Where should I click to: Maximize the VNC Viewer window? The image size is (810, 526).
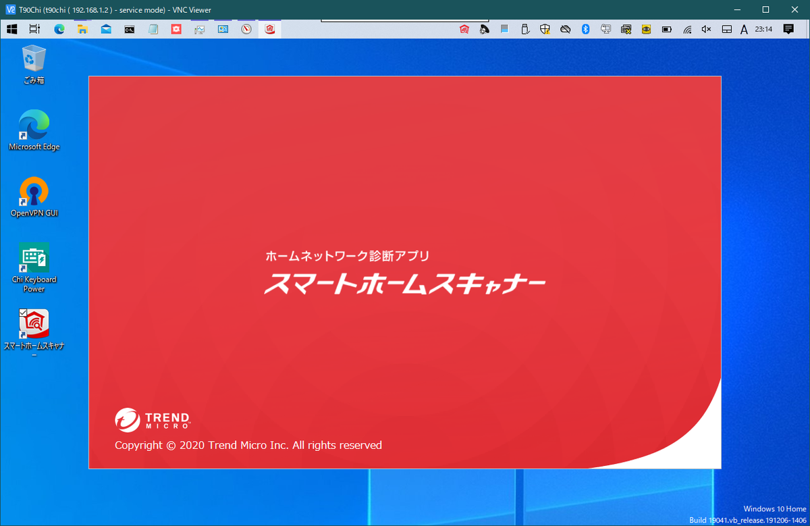tap(765, 9)
